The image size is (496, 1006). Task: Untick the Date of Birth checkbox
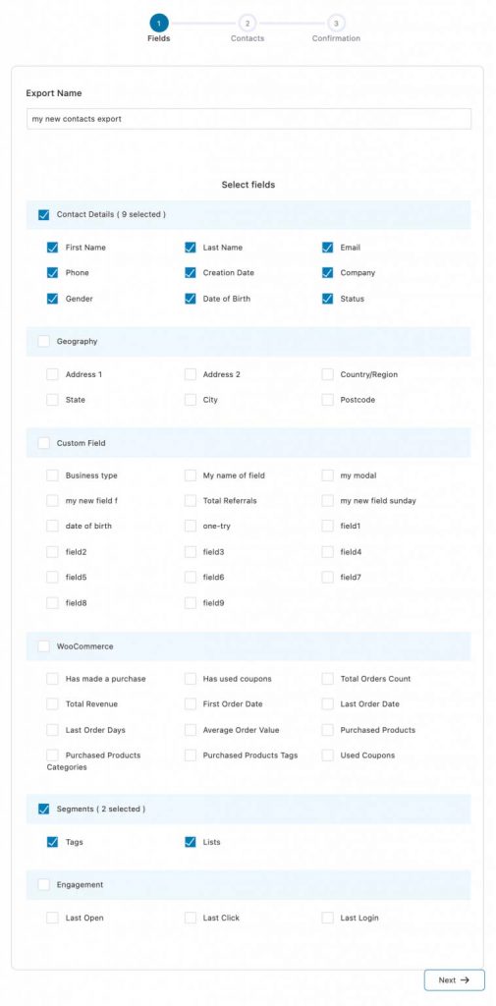coord(190,299)
